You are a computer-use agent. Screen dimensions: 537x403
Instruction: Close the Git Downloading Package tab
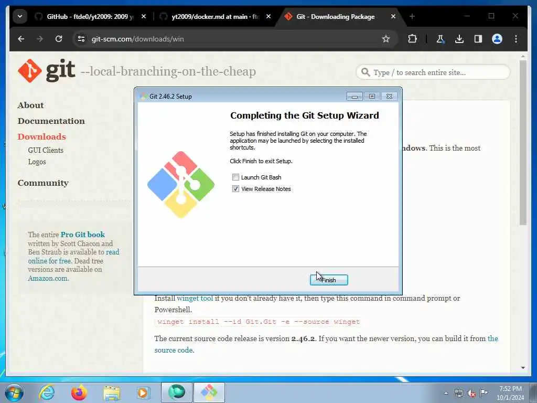click(393, 16)
